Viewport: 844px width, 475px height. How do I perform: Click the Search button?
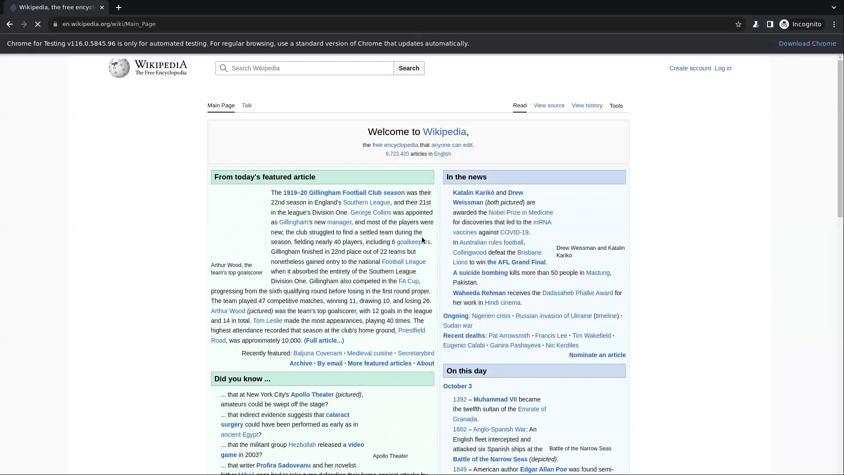point(409,68)
